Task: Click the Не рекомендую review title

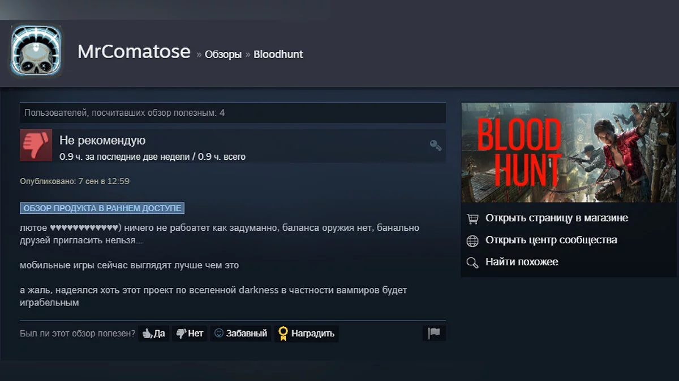Action: [x=102, y=141]
